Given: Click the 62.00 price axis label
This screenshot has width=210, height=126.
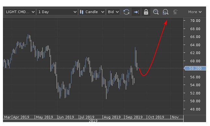Looking at the screenshot, I should point(195,53).
